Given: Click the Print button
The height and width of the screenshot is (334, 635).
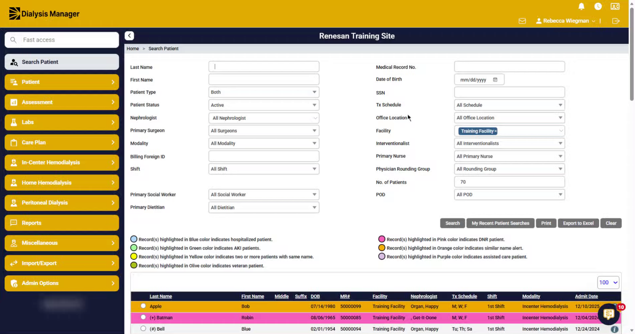Looking at the screenshot, I should click(x=546, y=223).
